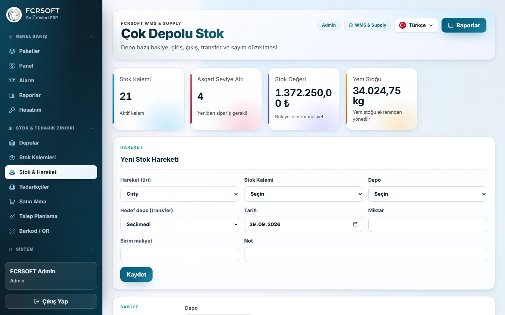Click the WMS & Supply layers icon

tap(351, 25)
